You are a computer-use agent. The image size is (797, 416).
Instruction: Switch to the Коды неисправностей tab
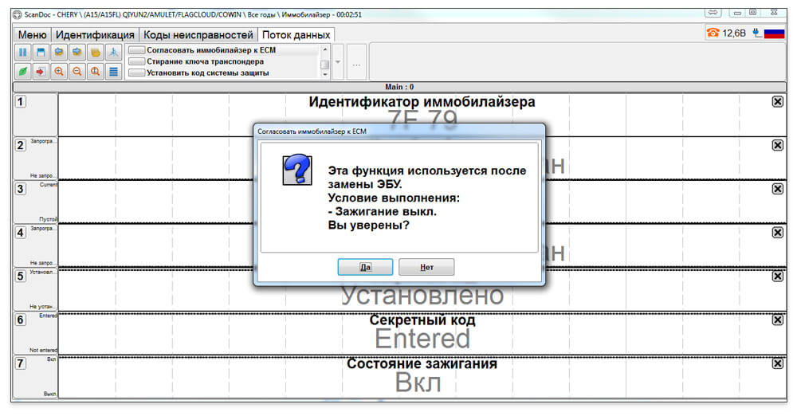click(198, 35)
